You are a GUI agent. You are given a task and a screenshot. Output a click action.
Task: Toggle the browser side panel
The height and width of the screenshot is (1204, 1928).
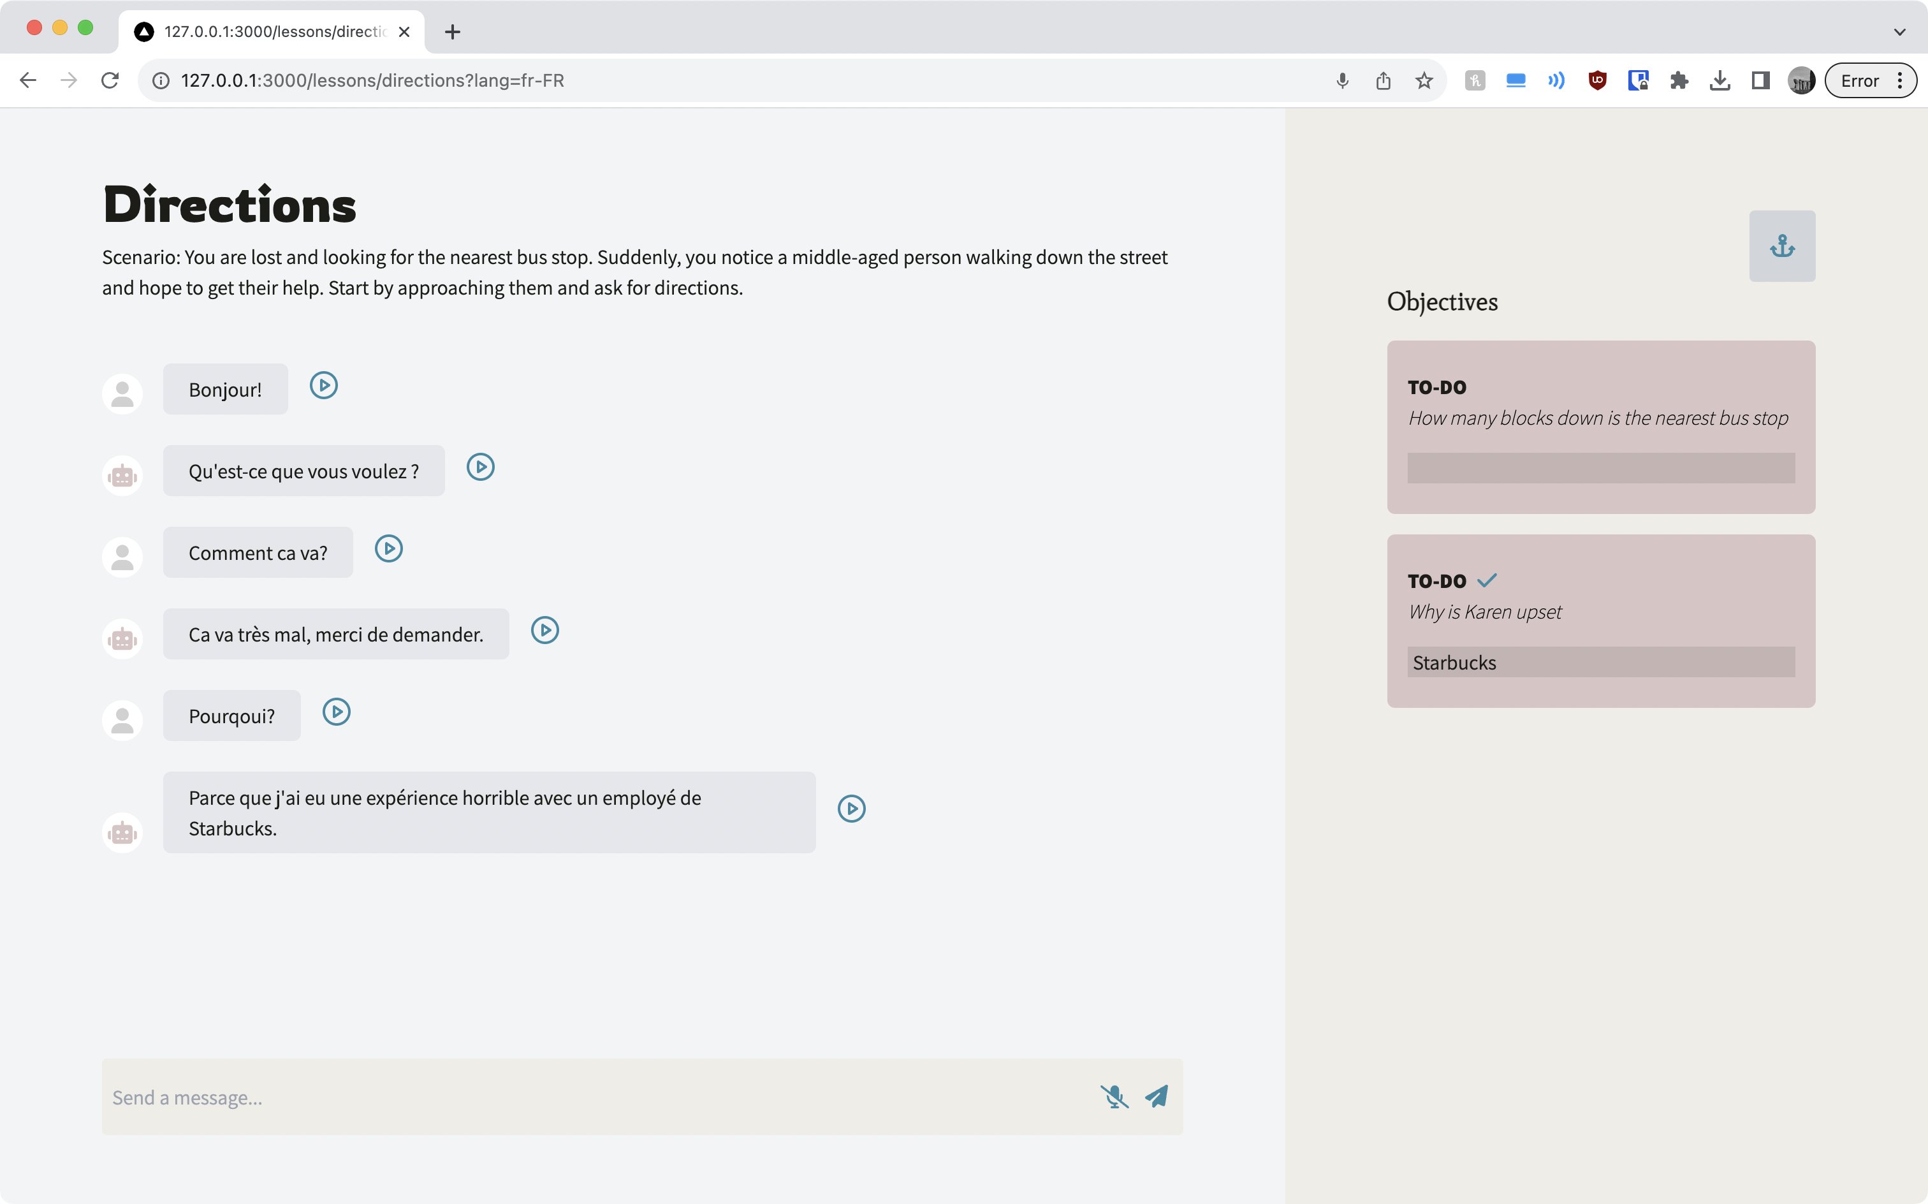pos(1760,80)
